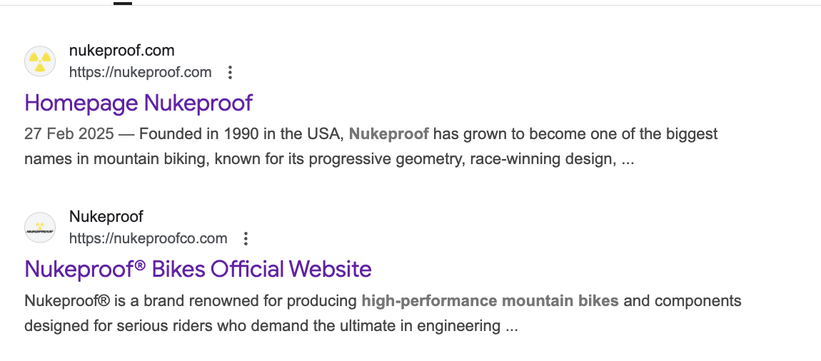
Task: Click the active tab underline indicator at the top
Action: click(122, 3)
